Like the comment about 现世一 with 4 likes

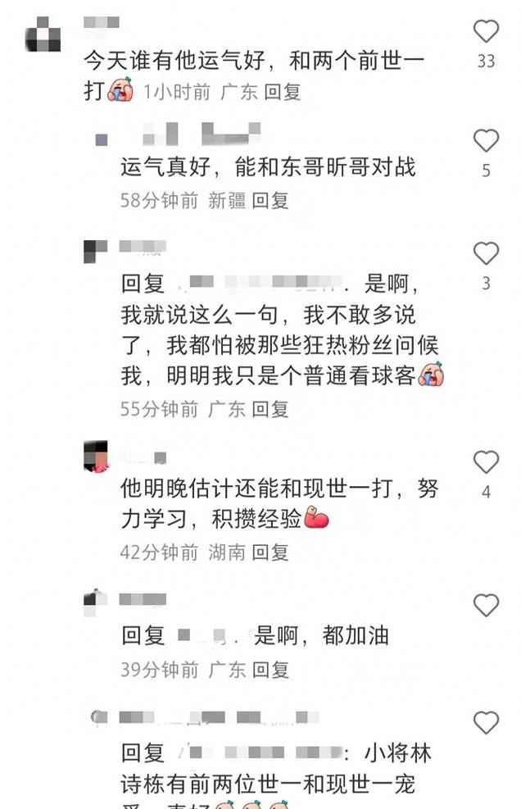pos(486,461)
